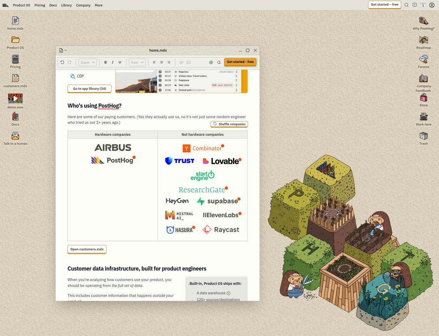Screen dimensions: 439x336
Task: Click the Shuffle companies button
Action: tap(229, 124)
